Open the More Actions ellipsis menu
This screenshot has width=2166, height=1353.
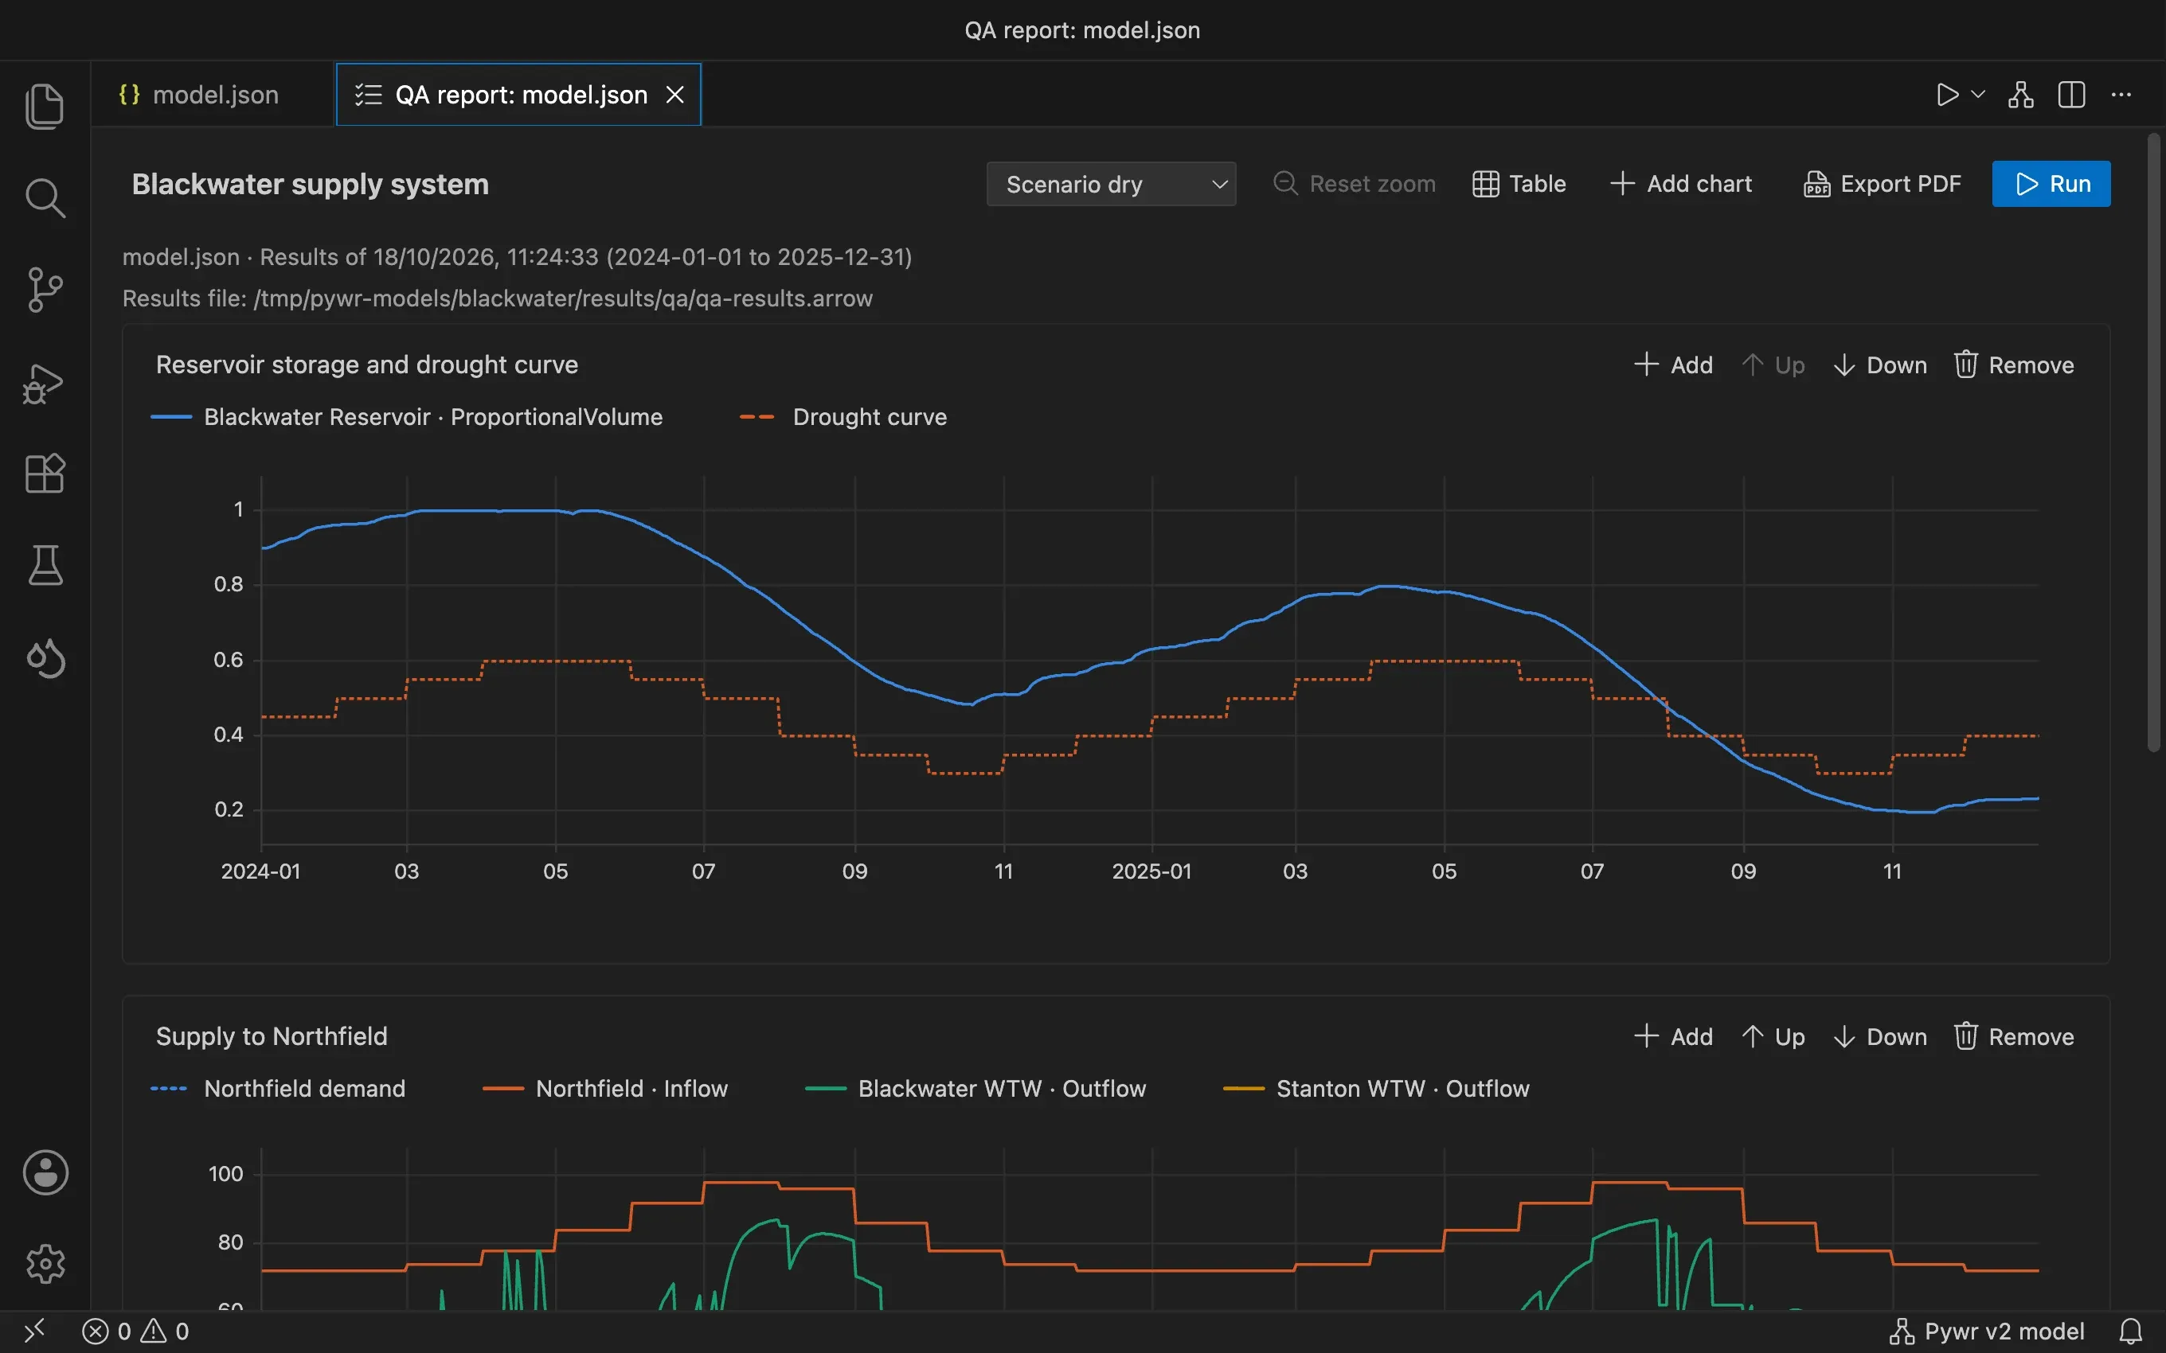2121,95
